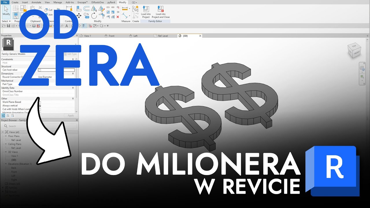Click the Align tool icon

tap(79, 9)
